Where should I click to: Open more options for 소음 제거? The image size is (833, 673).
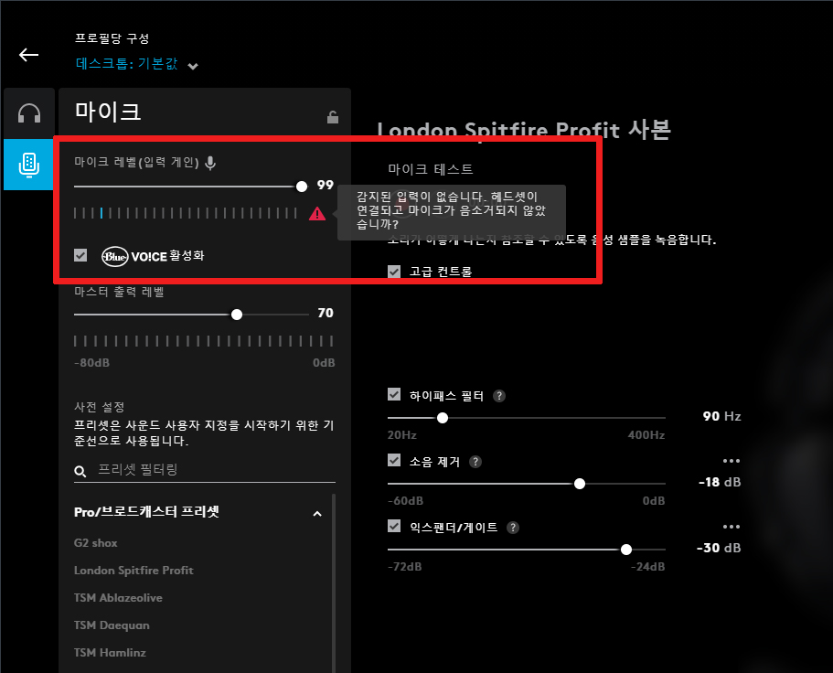coord(731,461)
